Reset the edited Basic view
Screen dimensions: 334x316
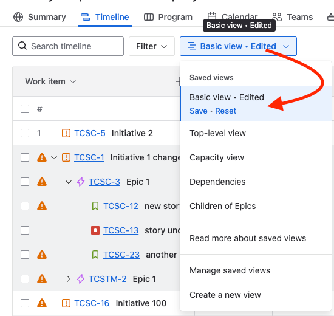tap(225, 111)
